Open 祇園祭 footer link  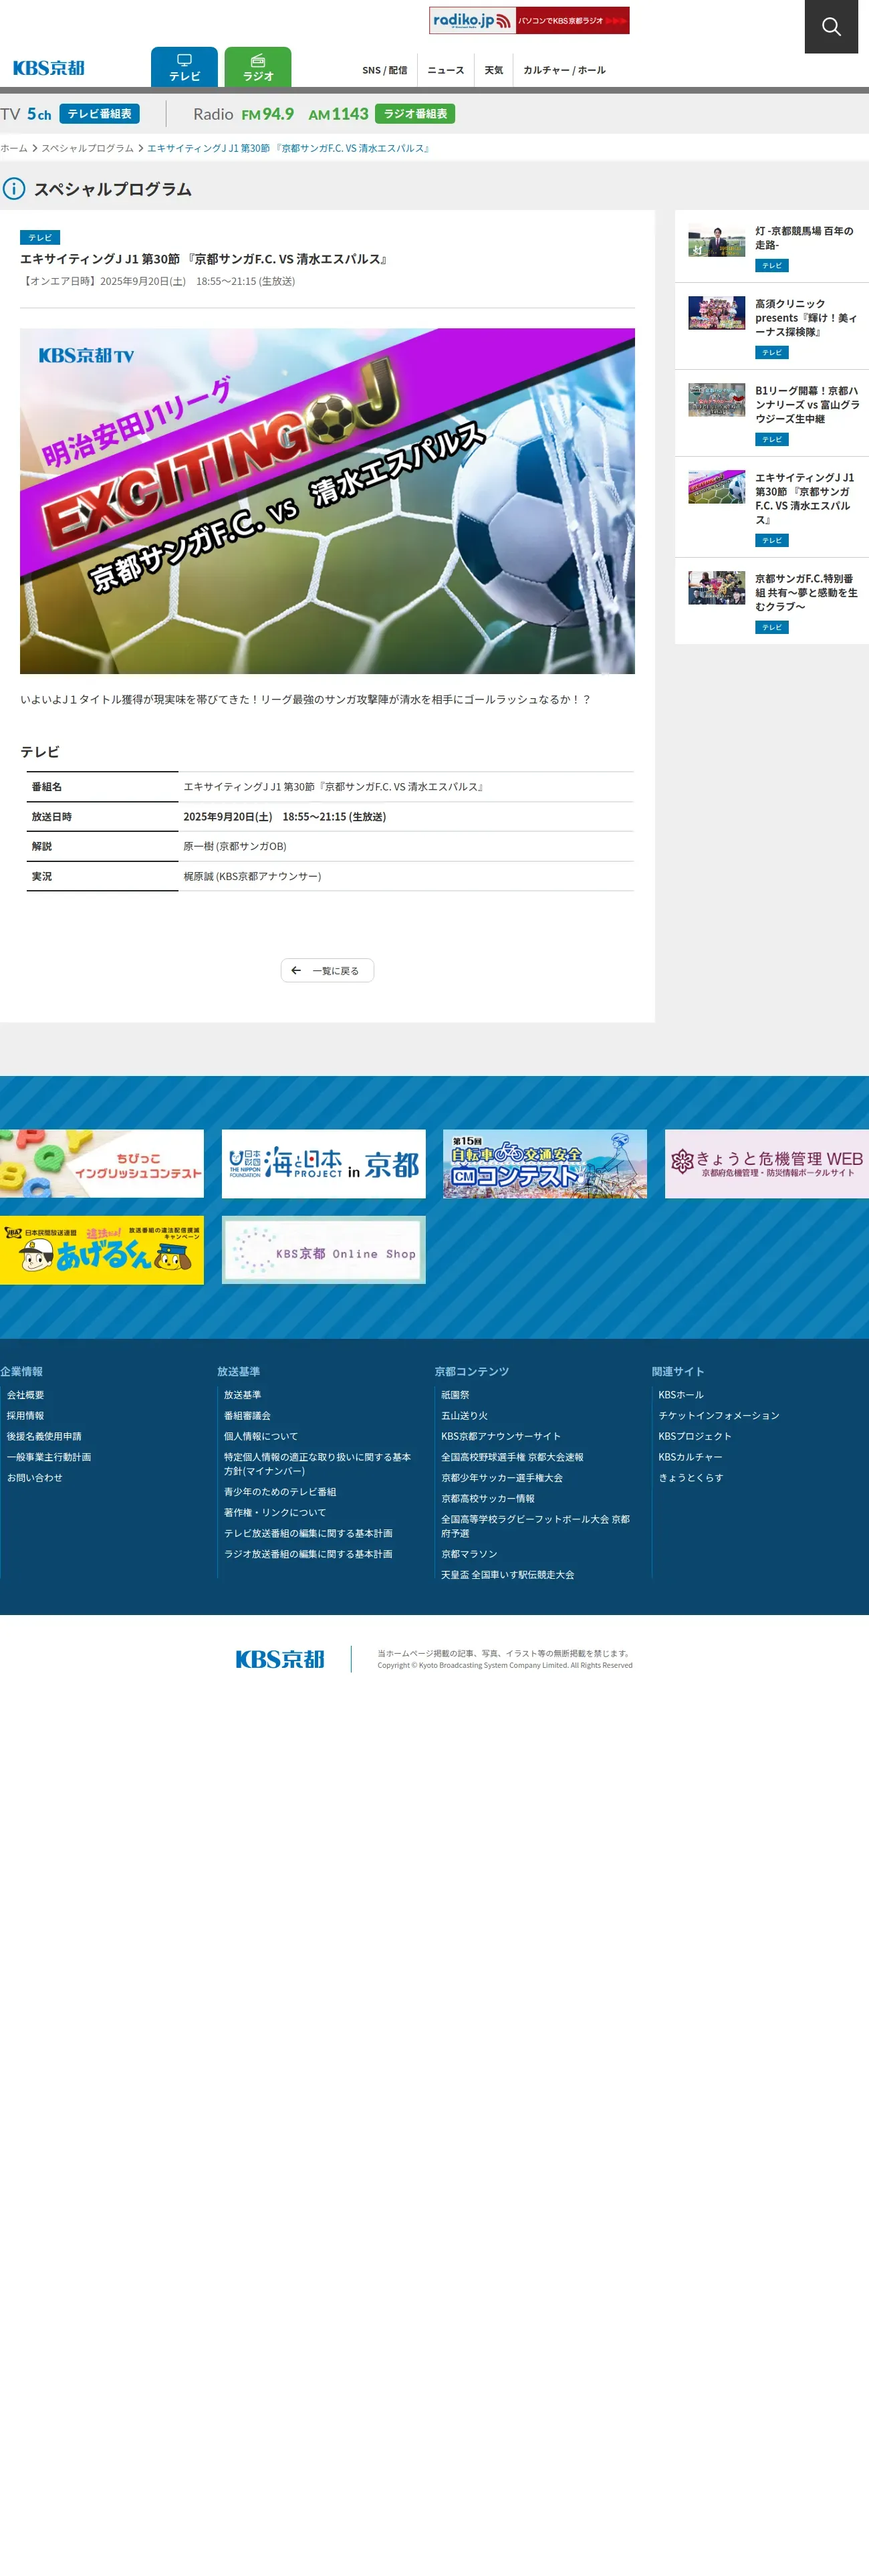[x=455, y=1395]
